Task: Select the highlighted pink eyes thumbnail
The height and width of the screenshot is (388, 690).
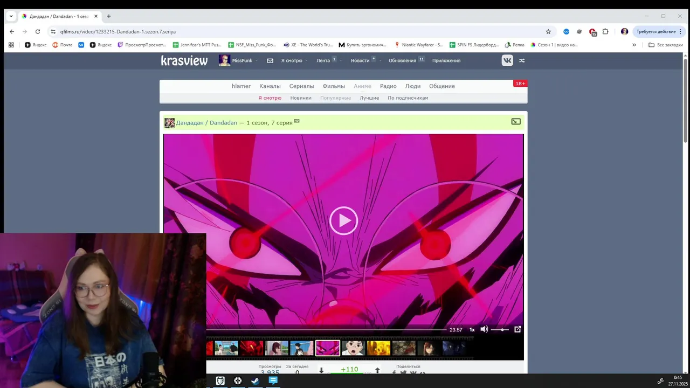Action: click(x=328, y=348)
